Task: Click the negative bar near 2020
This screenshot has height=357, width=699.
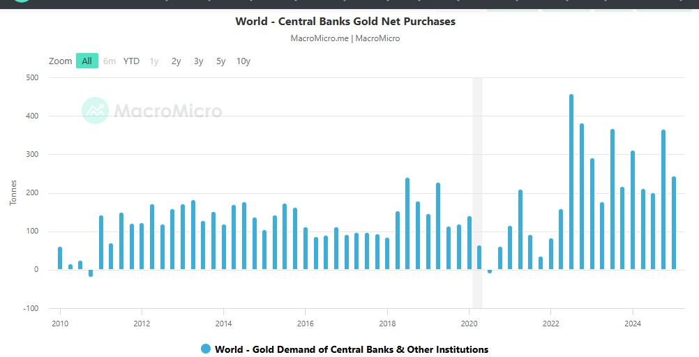Action: click(490, 271)
